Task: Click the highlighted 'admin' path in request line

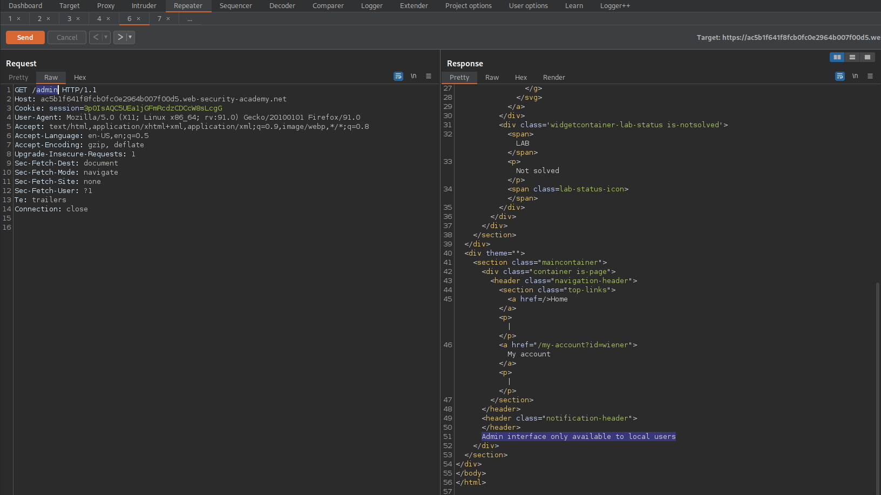Action: coord(47,90)
